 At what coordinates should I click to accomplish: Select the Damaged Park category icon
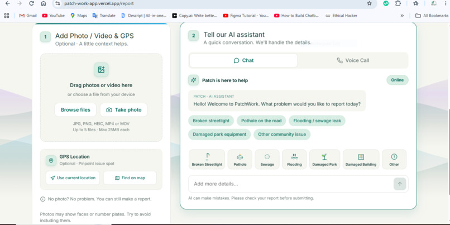324,159
